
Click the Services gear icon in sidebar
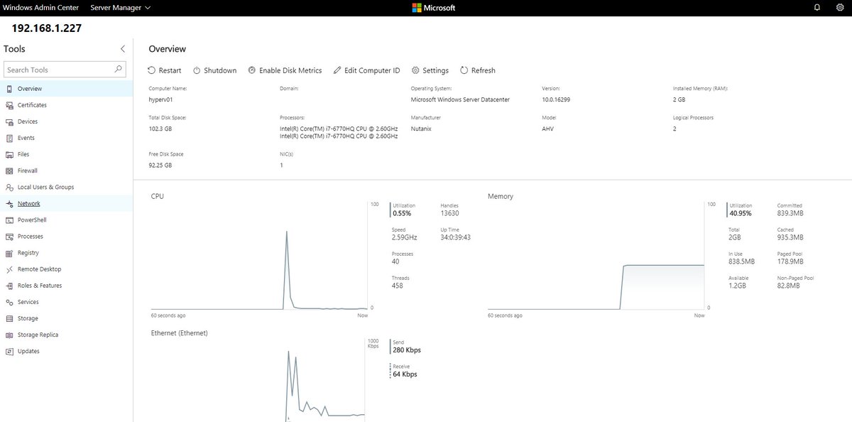tap(9, 302)
